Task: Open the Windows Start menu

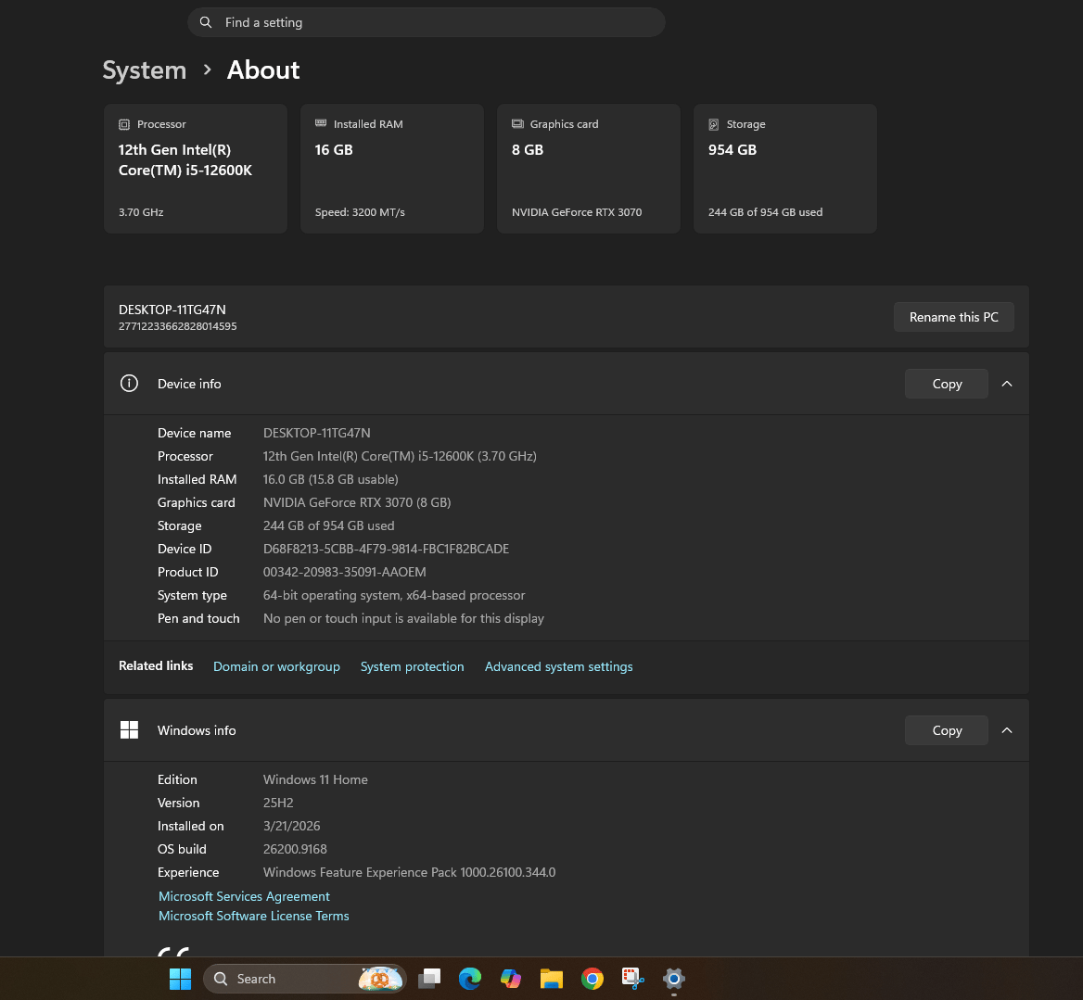Action: click(180, 979)
